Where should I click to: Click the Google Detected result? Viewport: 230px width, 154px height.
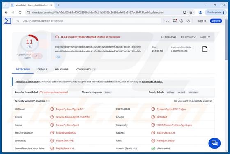[x=162, y=117]
